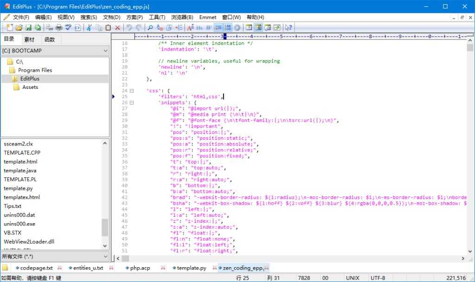This screenshot has height=282, width=475.
Task: Collapse the 'css' code block at line 24
Action: click(132, 90)
